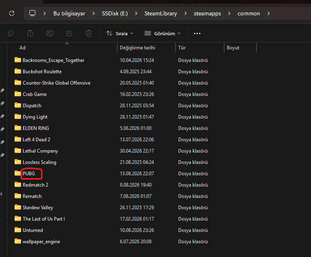
Task: Select the Dying Light folder name
Action: click(35, 117)
